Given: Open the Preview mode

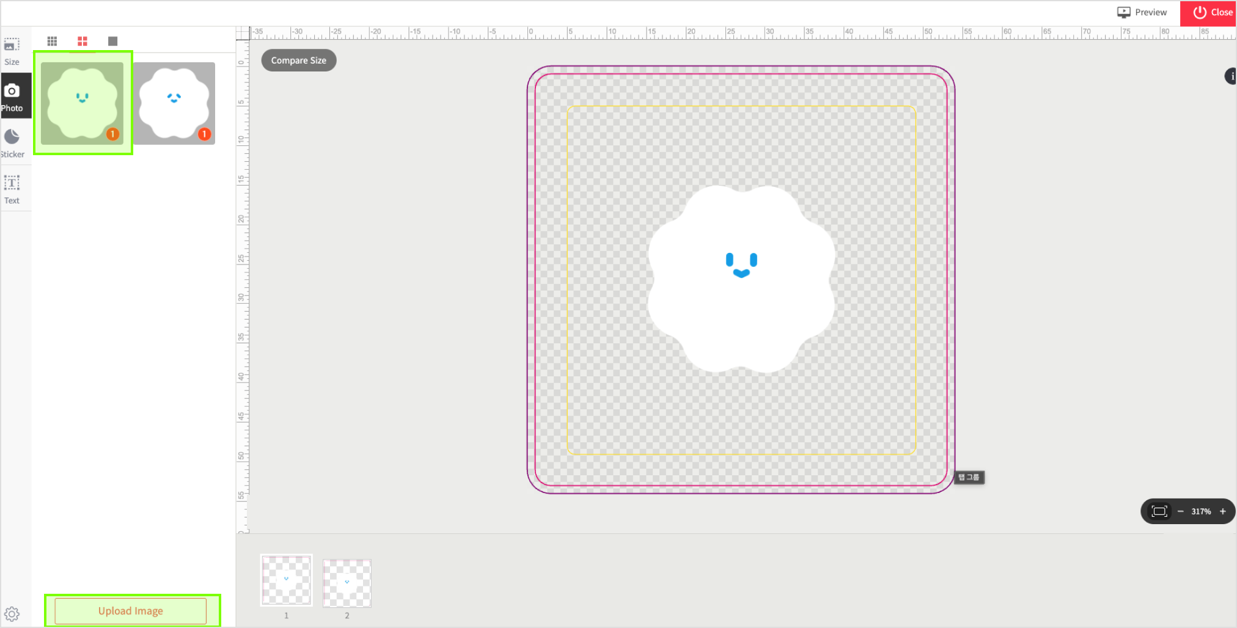Looking at the screenshot, I should click(x=1142, y=12).
